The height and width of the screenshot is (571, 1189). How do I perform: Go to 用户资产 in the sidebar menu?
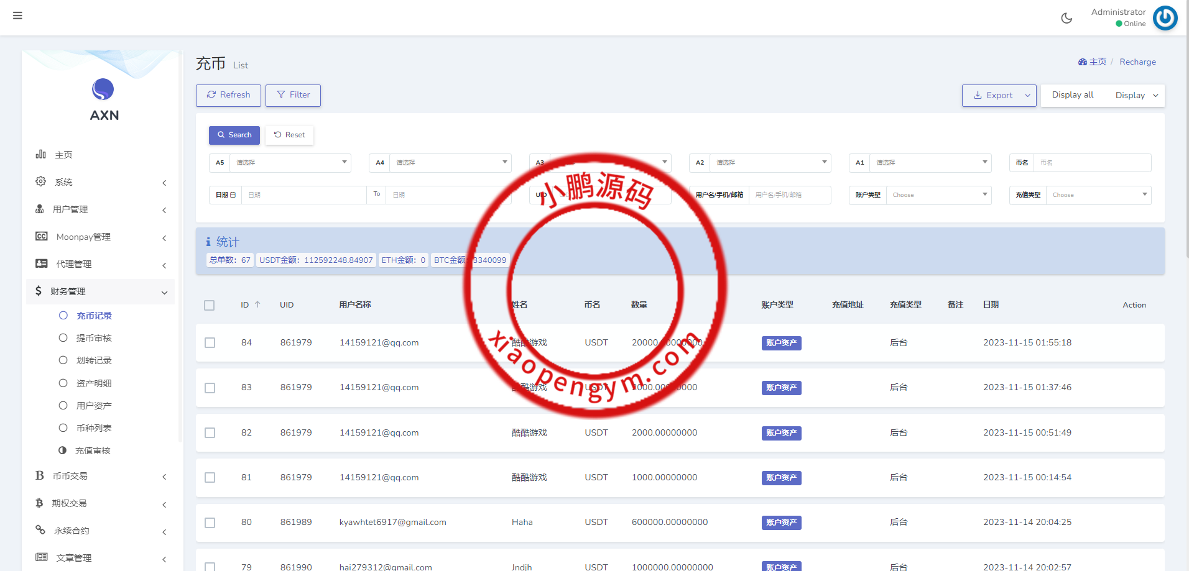pos(94,406)
